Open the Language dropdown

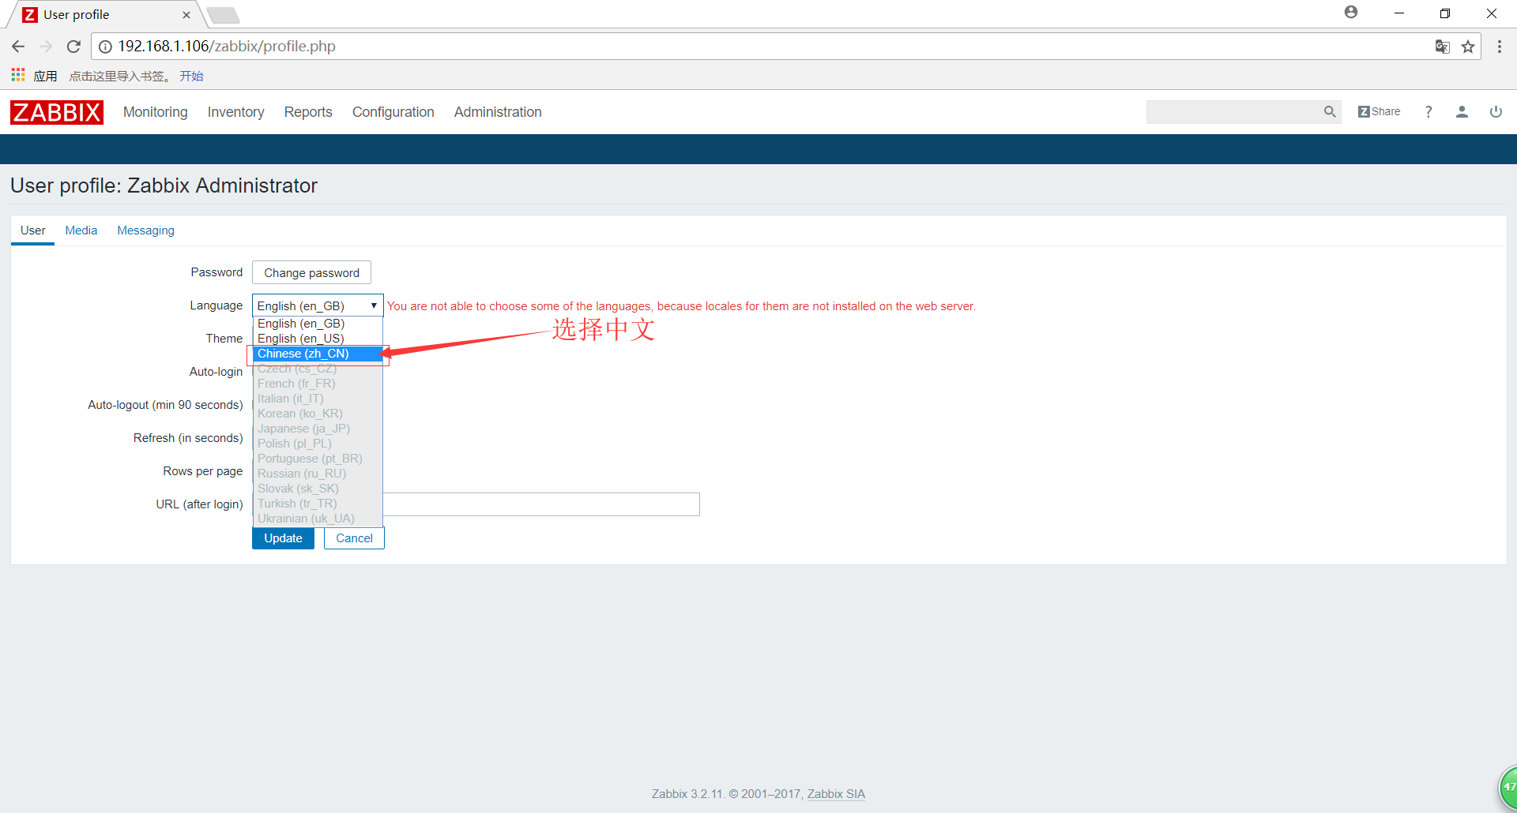pos(318,305)
